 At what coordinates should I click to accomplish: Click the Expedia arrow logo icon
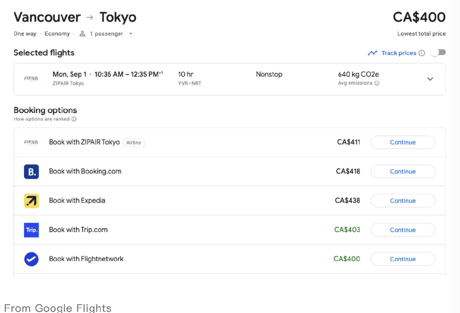tap(31, 201)
